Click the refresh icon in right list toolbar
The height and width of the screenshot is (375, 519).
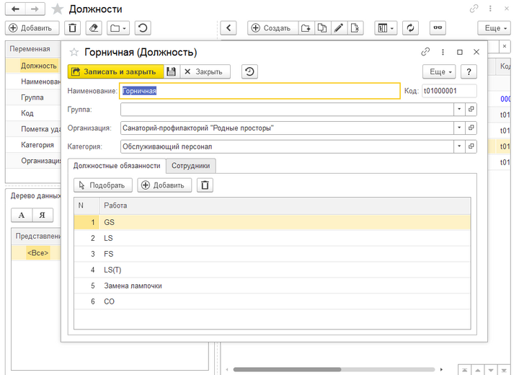point(411,28)
